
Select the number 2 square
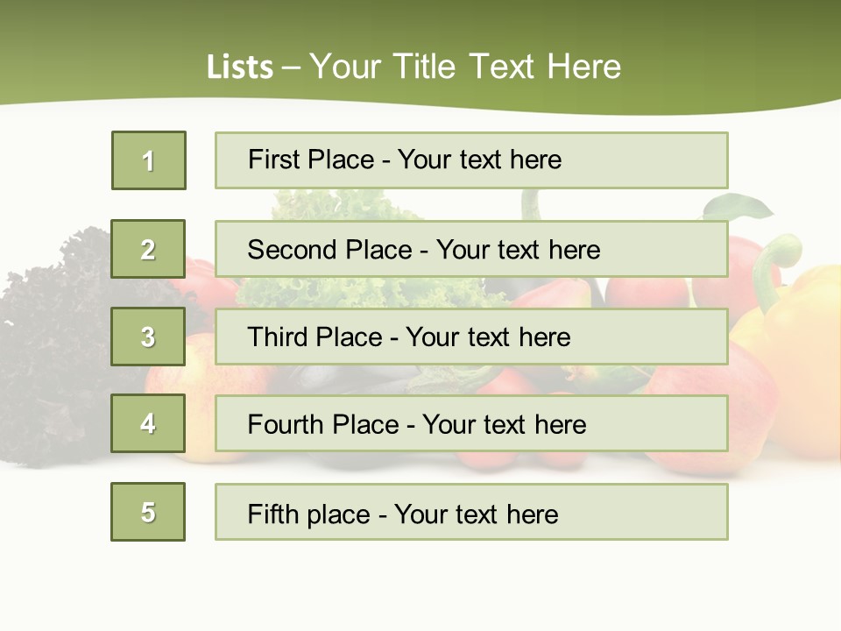coord(148,249)
